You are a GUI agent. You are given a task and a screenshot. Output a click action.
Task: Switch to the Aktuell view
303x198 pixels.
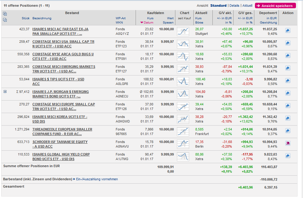(x=247, y=5)
